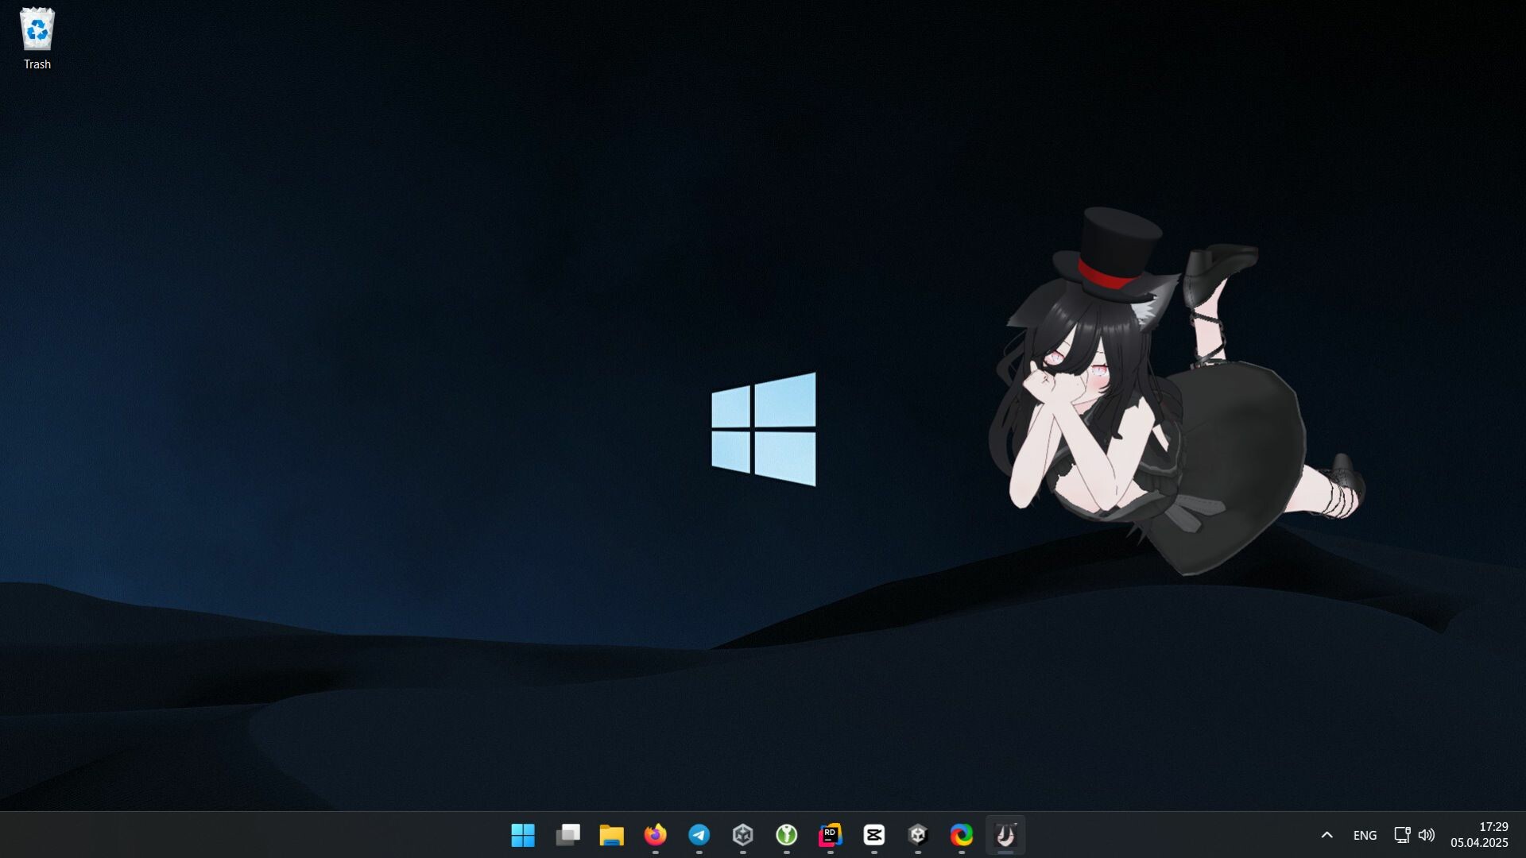Switch the ENG keyboard layout
1526x858 pixels.
point(1365,835)
